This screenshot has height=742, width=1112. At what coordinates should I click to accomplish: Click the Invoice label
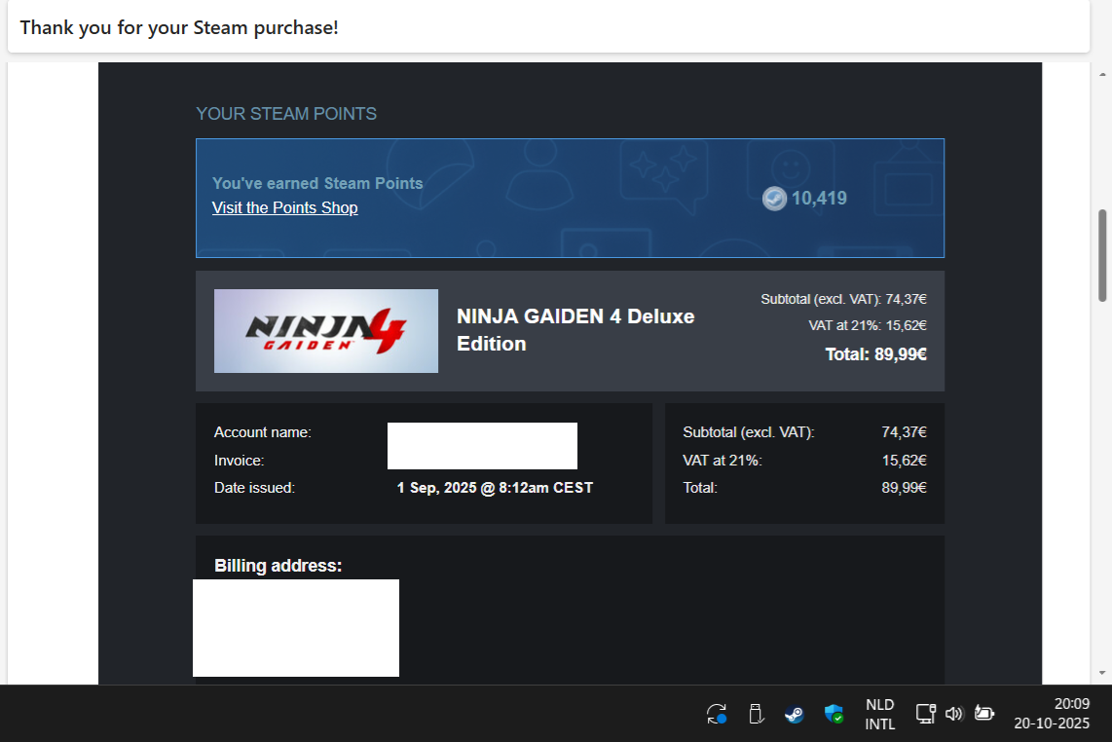(239, 461)
